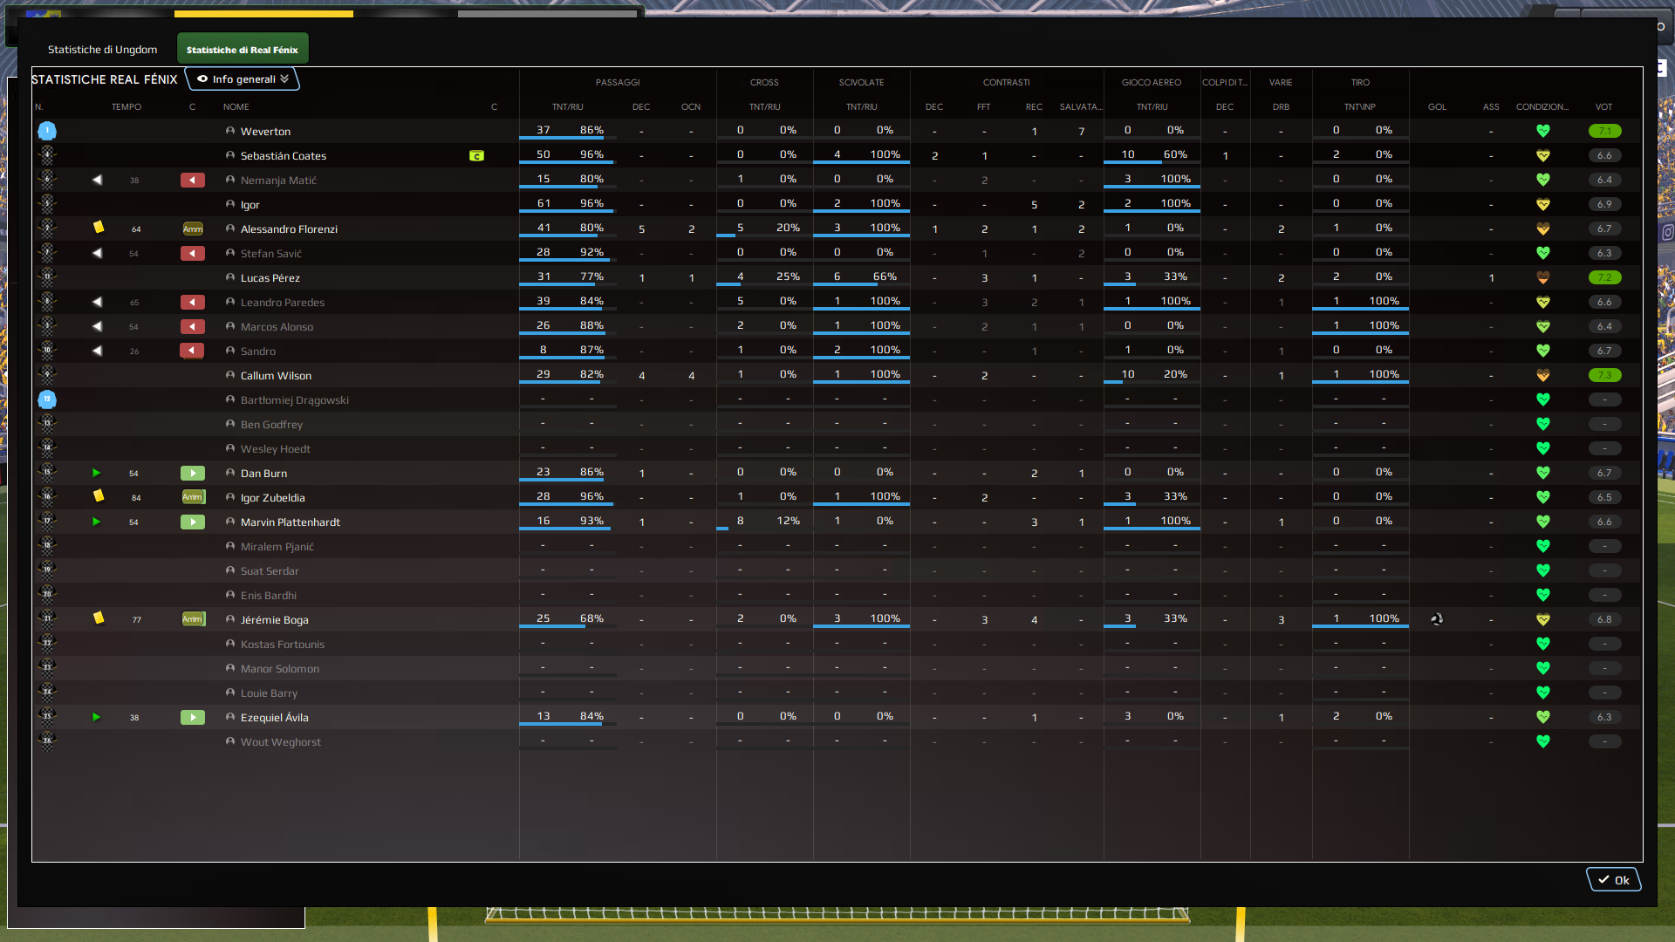Open player Wout Weghorst
The width and height of the screenshot is (1675, 942).
point(281,742)
